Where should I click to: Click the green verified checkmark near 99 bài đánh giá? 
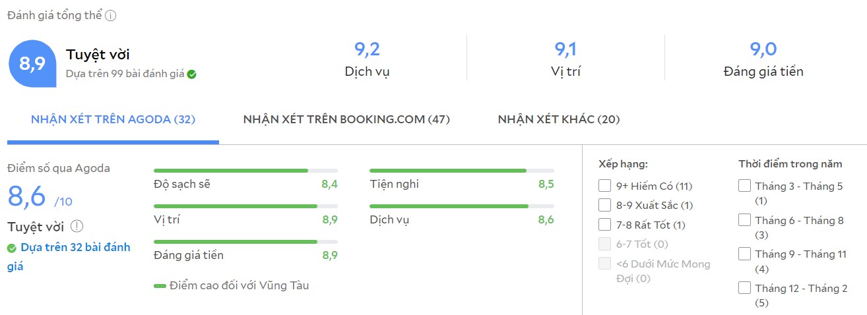click(x=191, y=74)
